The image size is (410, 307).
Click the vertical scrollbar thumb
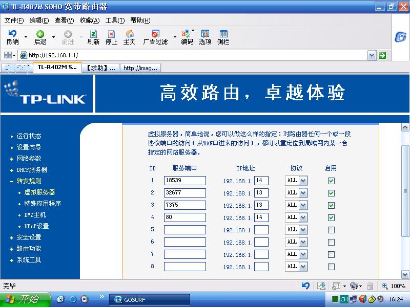(405, 191)
